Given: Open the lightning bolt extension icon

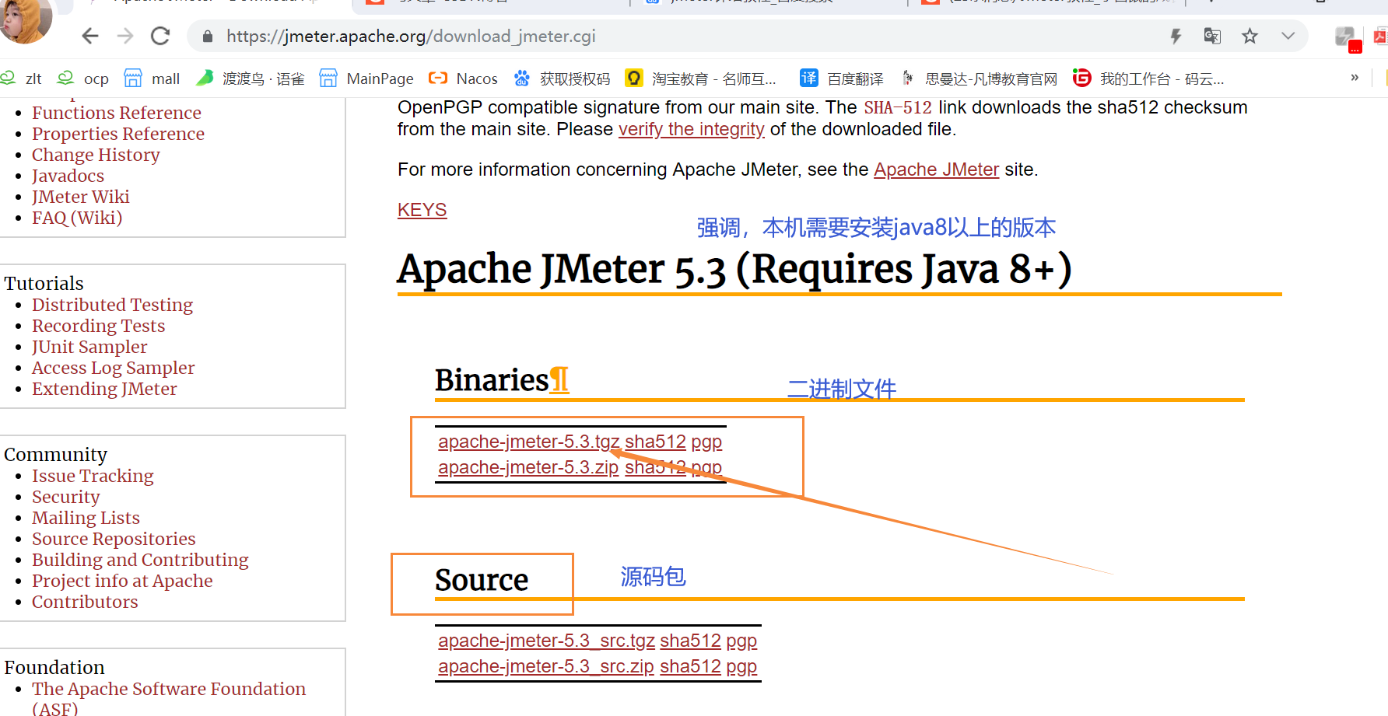Looking at the screenshot, I should (x=1176, y=36).
